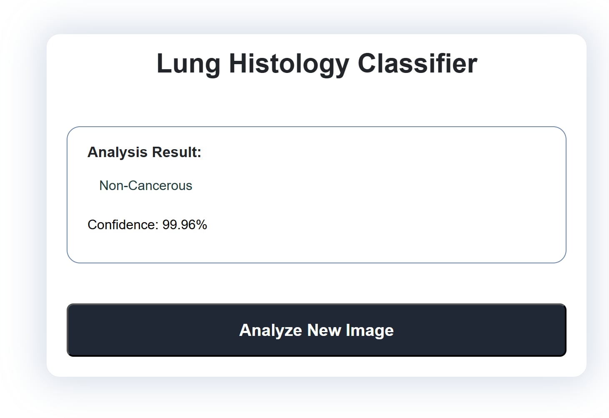Click the gray page background outside the card
The height and width of the screenshot is (418, 609).
21,208
